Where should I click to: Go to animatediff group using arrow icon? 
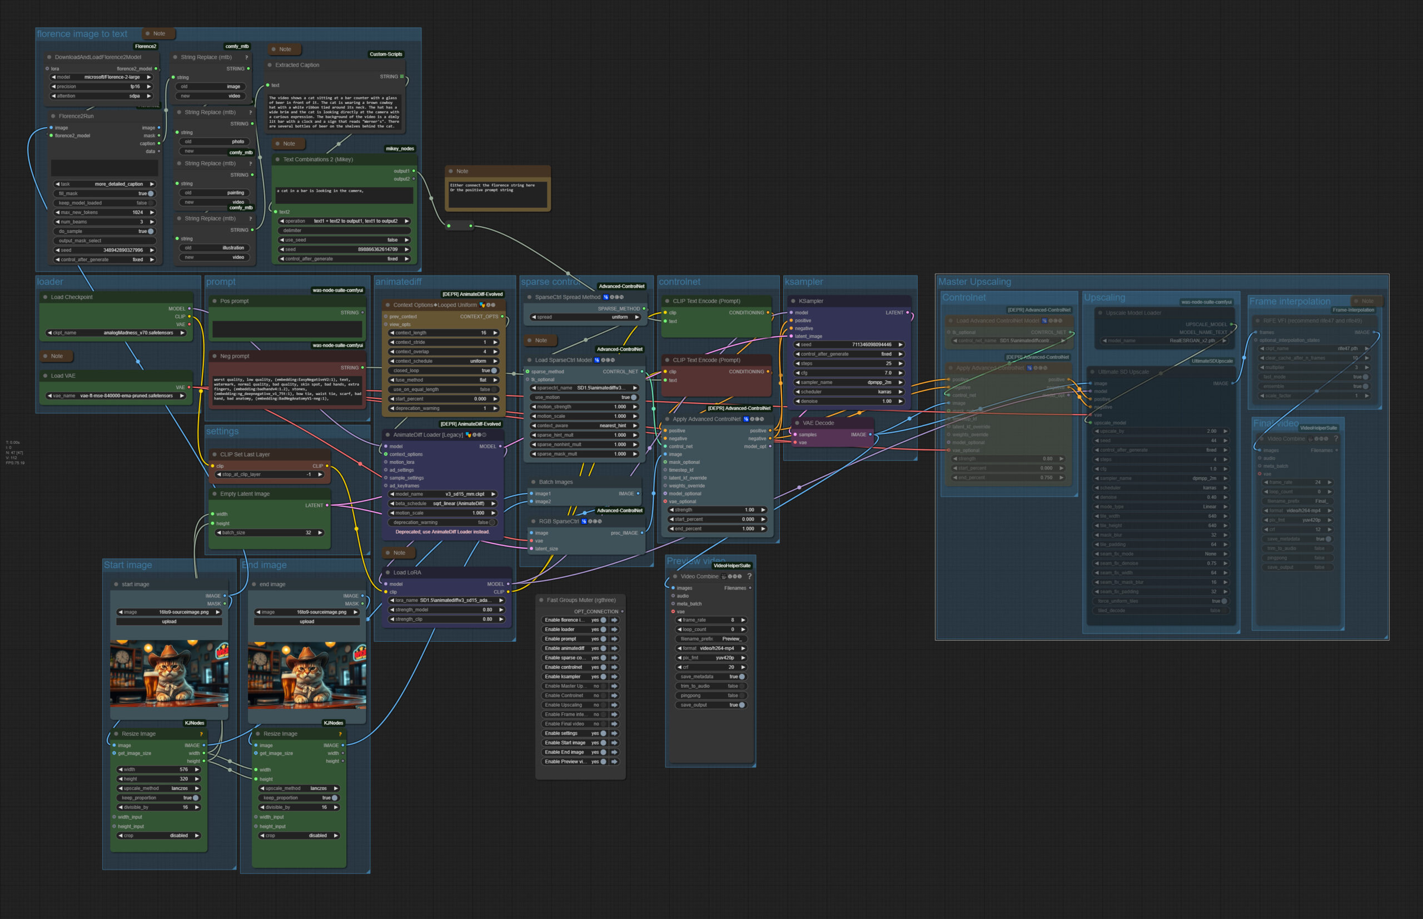pyautogui.click(x=614, y=648)
